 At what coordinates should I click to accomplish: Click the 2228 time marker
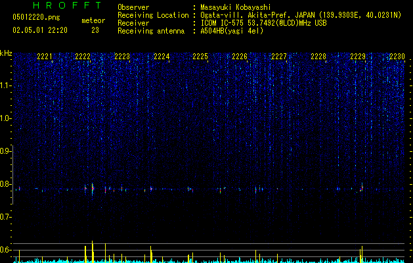318,57
